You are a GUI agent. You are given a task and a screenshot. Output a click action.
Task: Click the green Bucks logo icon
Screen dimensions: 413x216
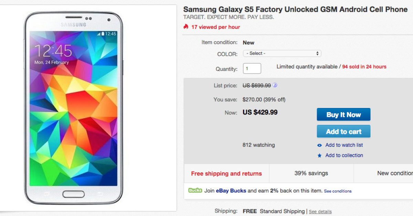[195, 191]
